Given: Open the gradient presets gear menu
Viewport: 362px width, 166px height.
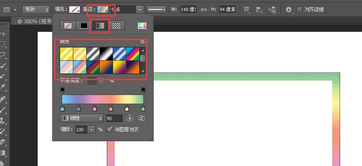Looking at the screenshot, I should point(142,42).
